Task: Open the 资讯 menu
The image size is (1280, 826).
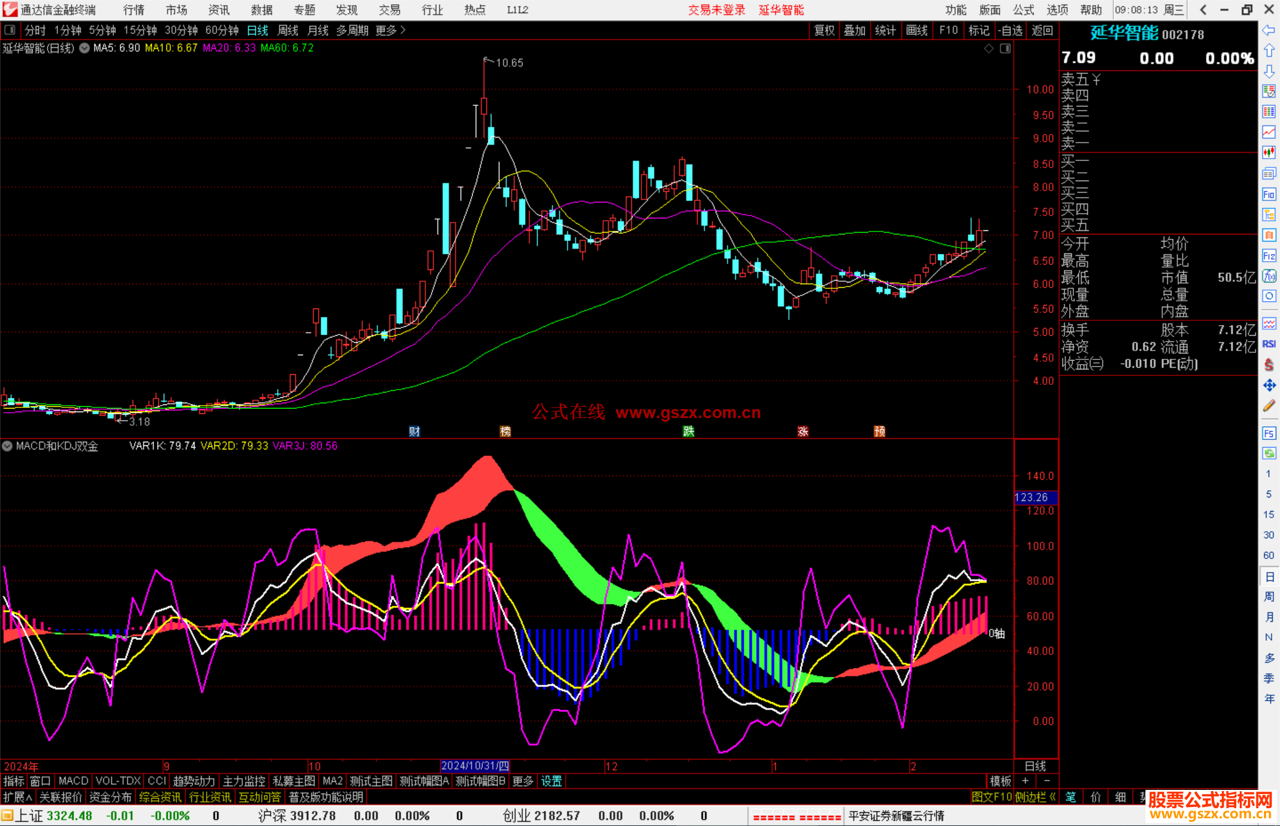Action: pos(219,10)
